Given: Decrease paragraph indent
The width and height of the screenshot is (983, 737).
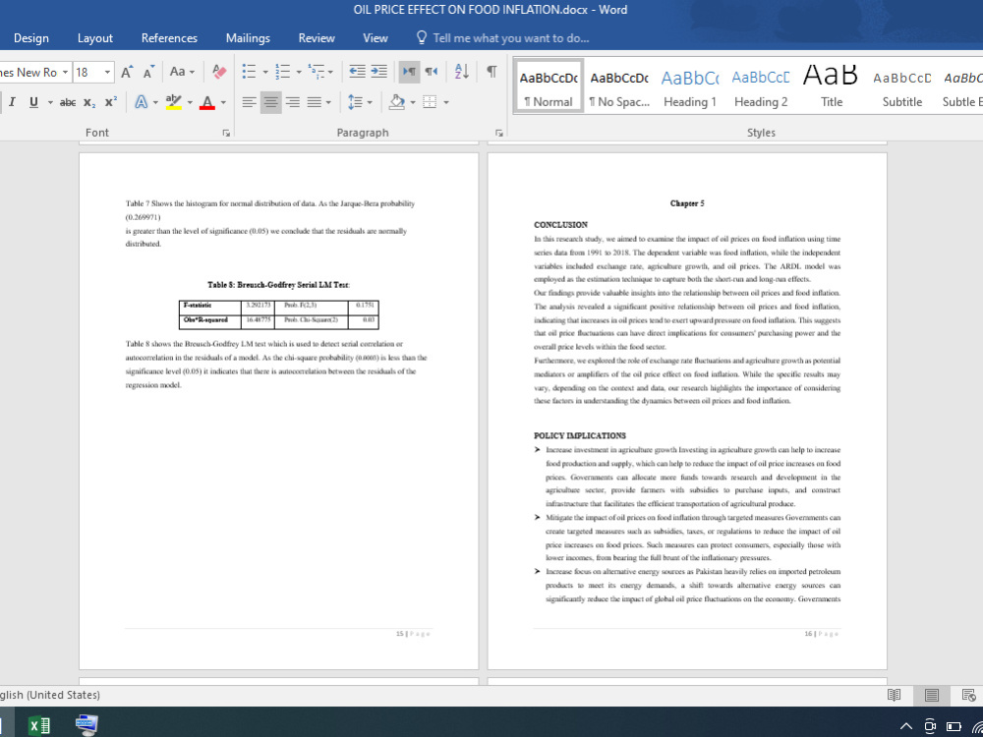Looking at the screenshot, I should pyautogui.click(x=358, y=72).
